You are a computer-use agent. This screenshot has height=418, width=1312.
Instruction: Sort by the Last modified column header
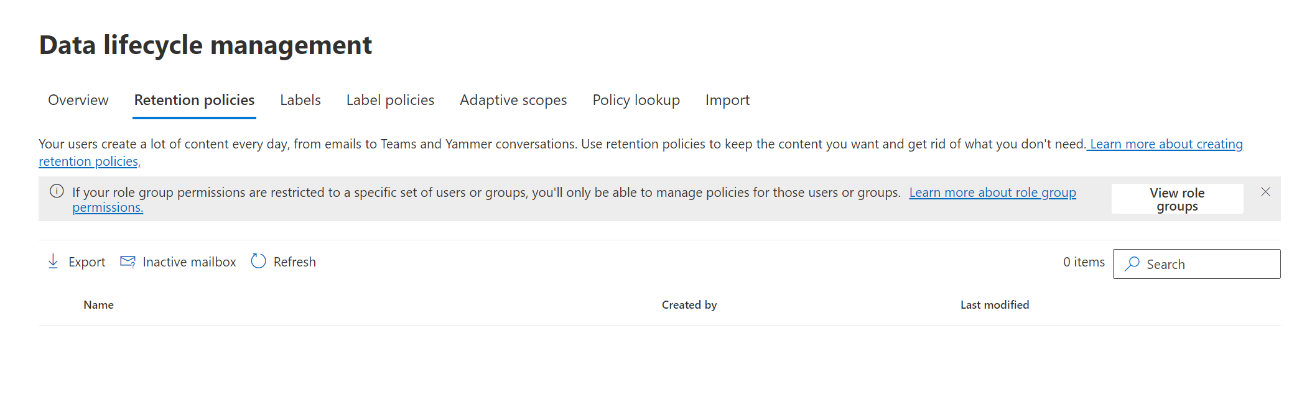pos(994,305)
